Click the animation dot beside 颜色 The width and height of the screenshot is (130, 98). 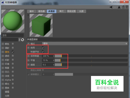point(3,44)
